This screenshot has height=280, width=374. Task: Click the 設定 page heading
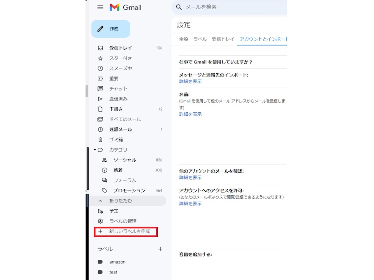click(184, 25)
